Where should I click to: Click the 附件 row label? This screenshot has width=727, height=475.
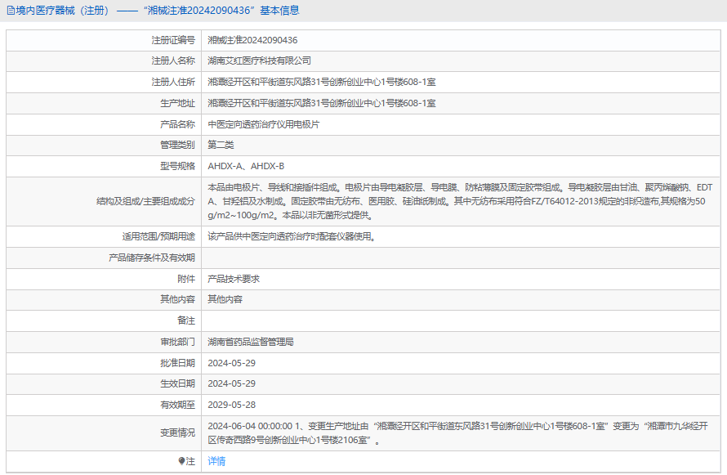pyautogui.click(x=186, y=279)
